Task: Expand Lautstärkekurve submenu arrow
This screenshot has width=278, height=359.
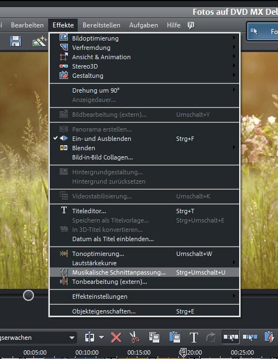Action: 234,262
